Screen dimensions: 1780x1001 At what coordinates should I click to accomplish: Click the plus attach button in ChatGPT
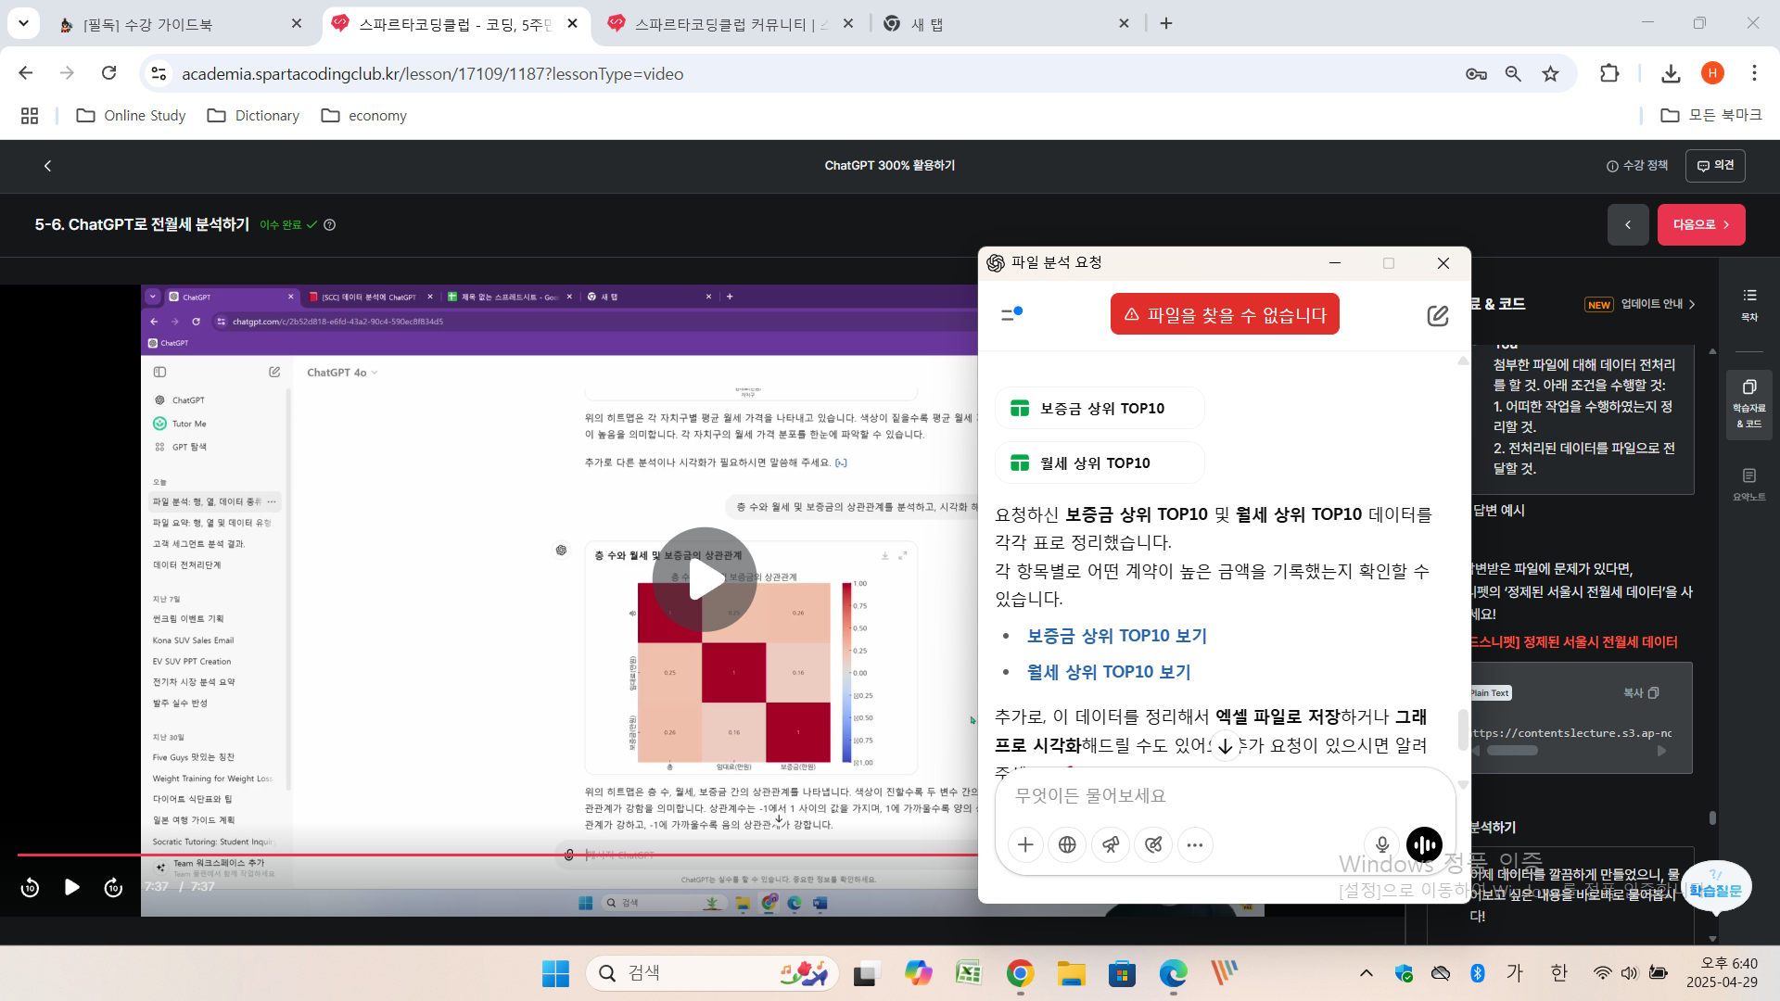tap(1025, 844)
